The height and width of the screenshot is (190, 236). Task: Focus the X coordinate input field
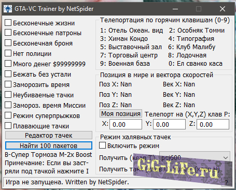(126, 124)
